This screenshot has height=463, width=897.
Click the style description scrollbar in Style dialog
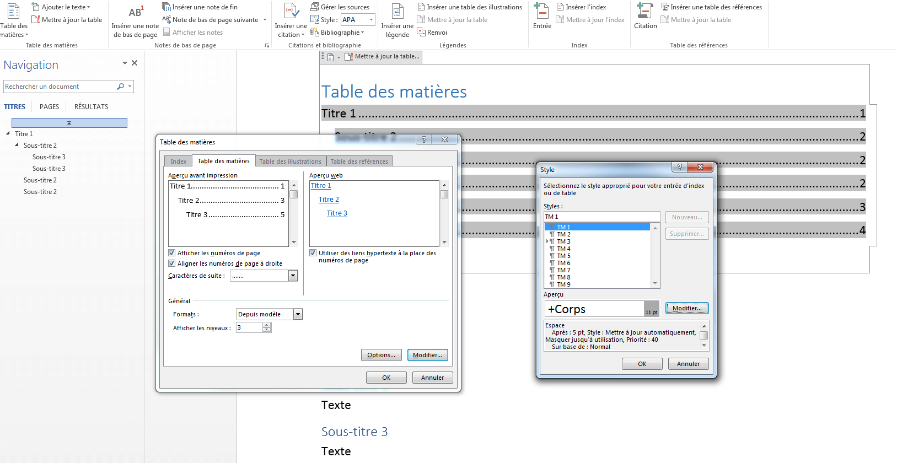(x=704, y=335)
